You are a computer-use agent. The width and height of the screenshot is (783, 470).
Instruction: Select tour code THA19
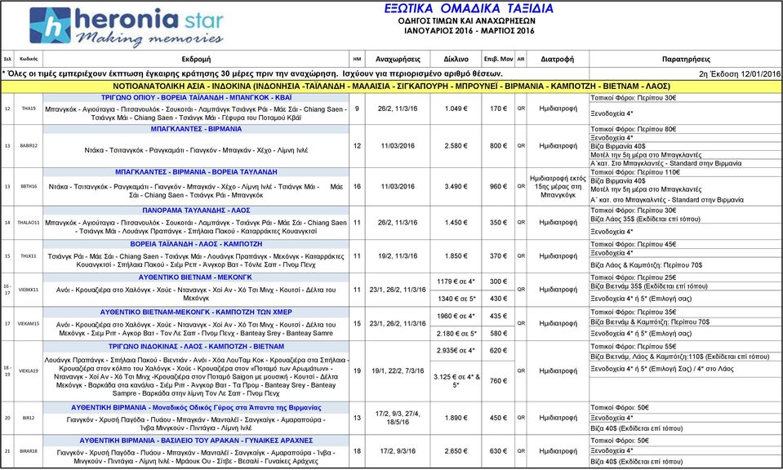pyautogui.click(x=29, y=109)
